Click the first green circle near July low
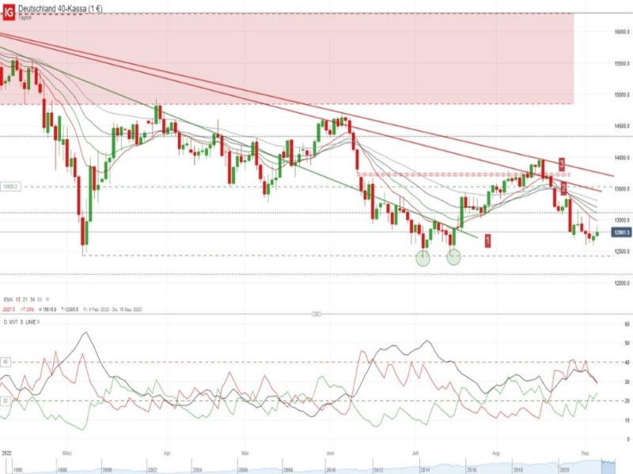The height and width of the screenshot is (474, 633). 423,258
